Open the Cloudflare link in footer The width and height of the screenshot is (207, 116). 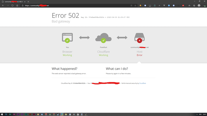tap(142, 83)
